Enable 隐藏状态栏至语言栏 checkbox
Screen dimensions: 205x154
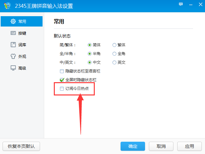tap(62, 71)
